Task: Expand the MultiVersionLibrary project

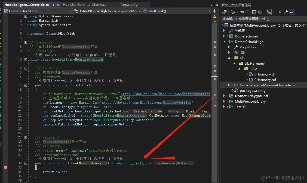Action: pos(224,101)
